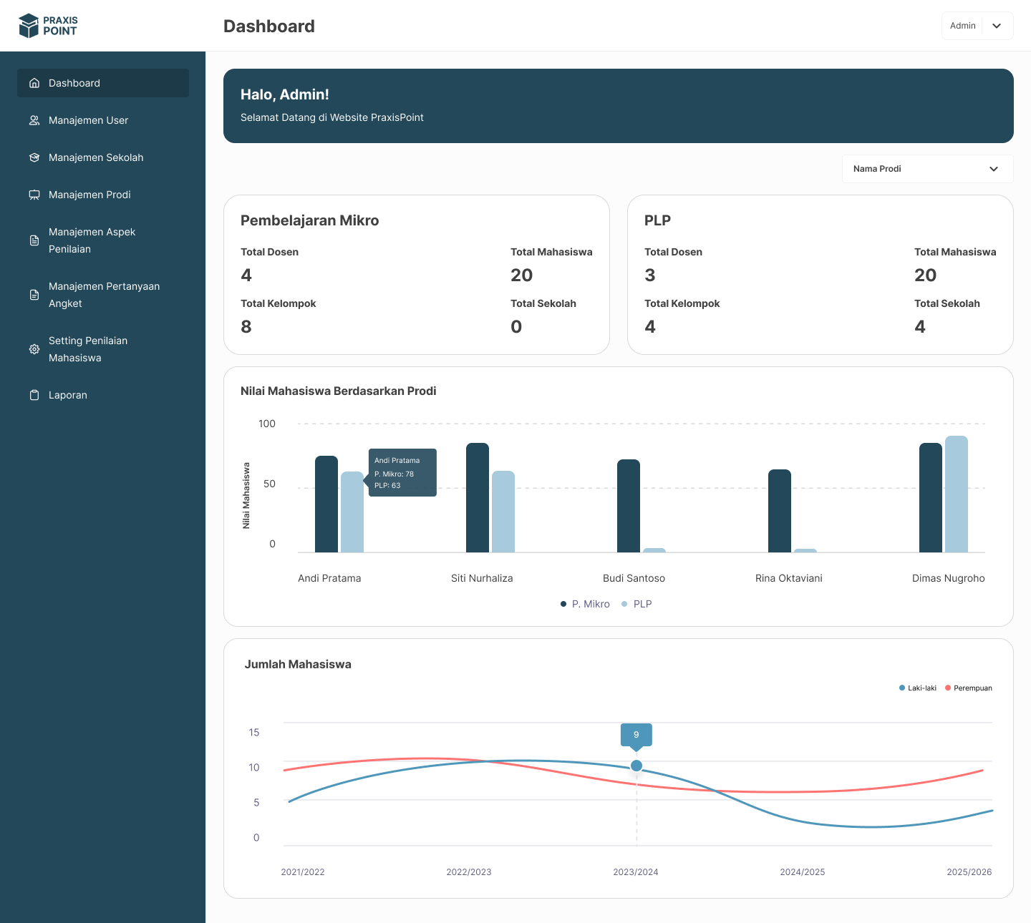Click the Manajemen Prodi board icon
This screenshot has width=1031, height=923.
[x=34, y=195]
